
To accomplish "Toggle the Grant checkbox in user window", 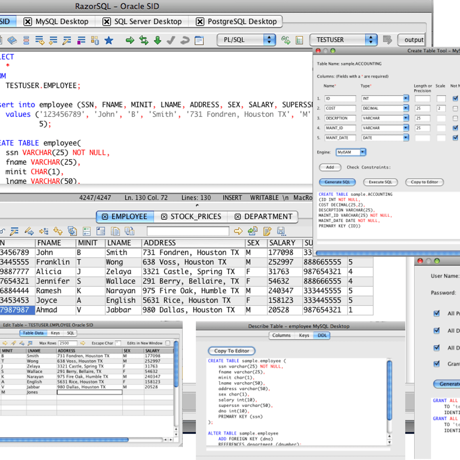I will [437, 364].
